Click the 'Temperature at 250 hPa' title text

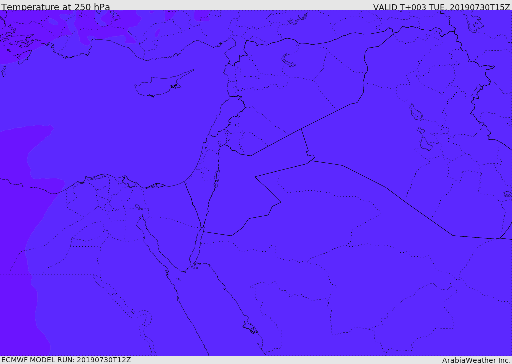(x=56, y=7)
